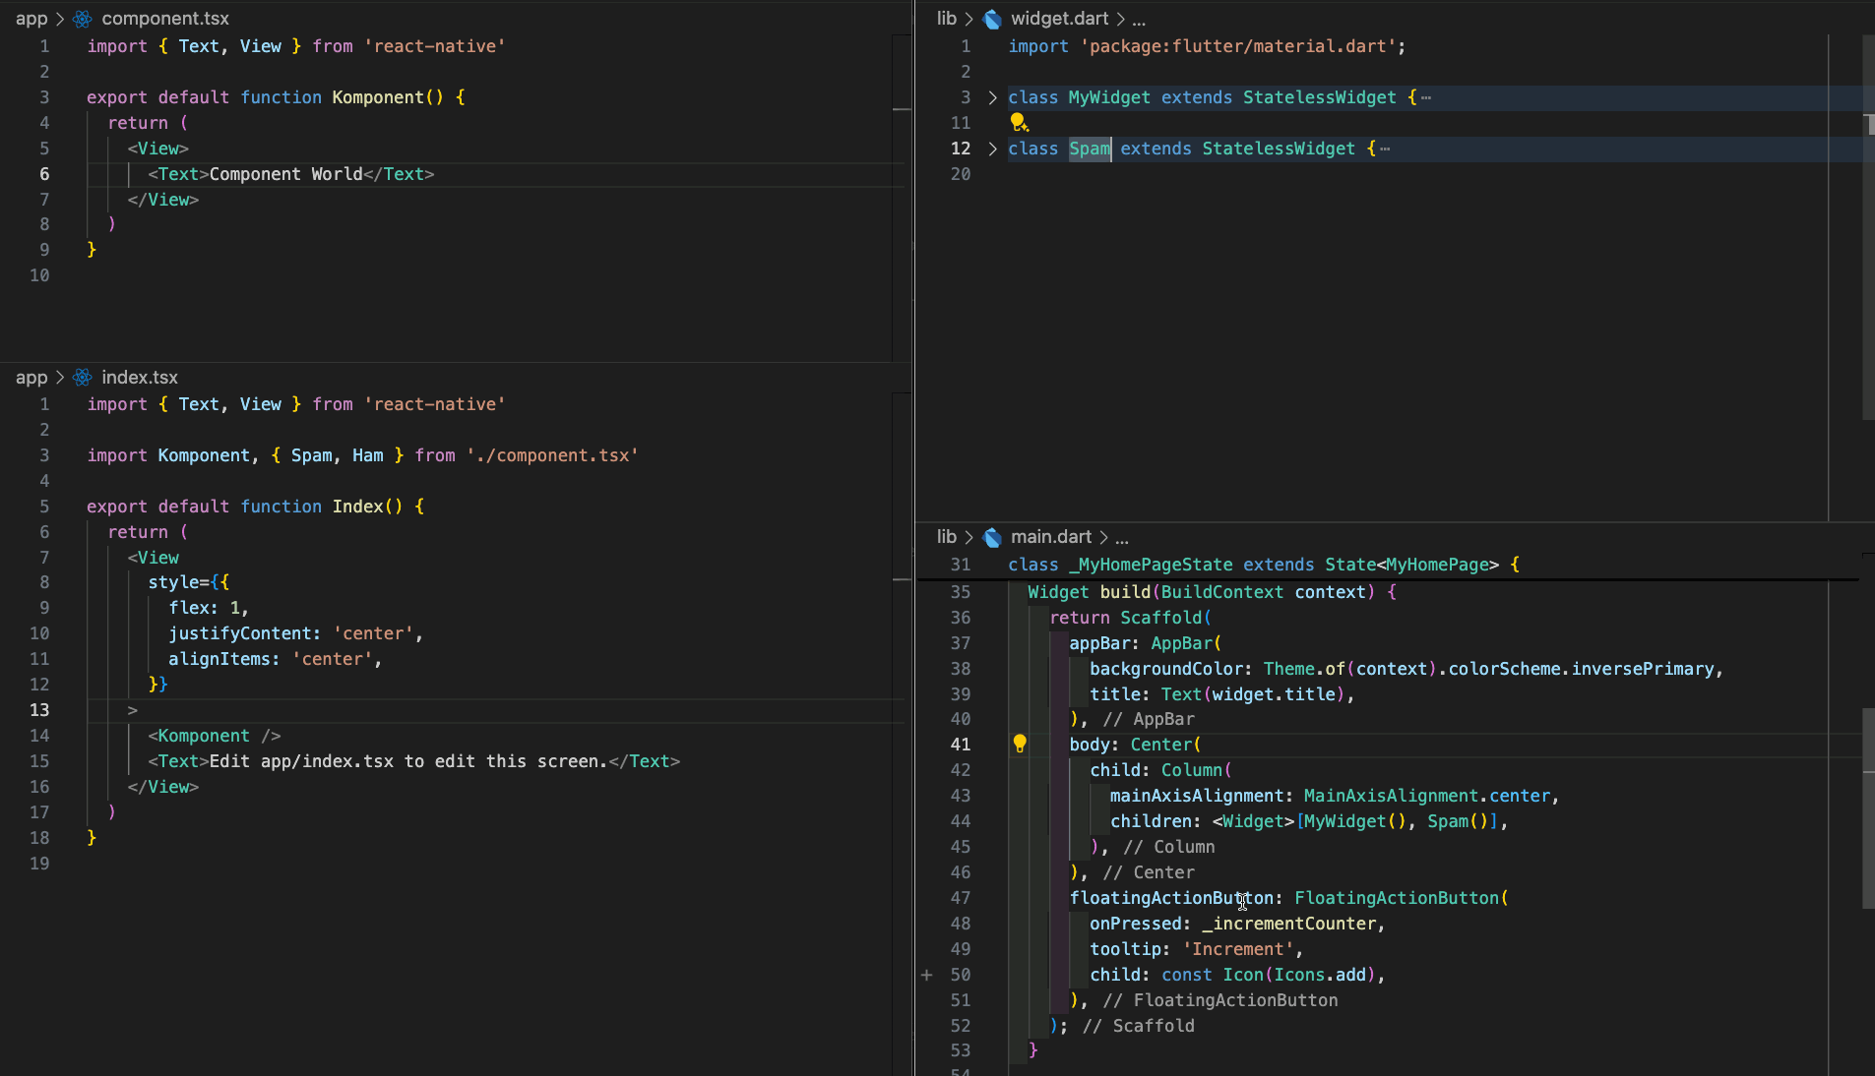
Task: Click the lightbulb quick-fix icon in widget.dart
Action: tap(1019, 123)
